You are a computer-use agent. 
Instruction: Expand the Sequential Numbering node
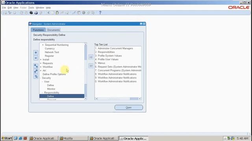[x=43, y=45]
